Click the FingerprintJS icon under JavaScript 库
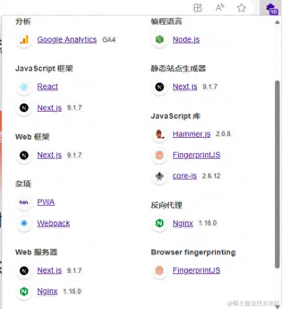 click(160, 155)
